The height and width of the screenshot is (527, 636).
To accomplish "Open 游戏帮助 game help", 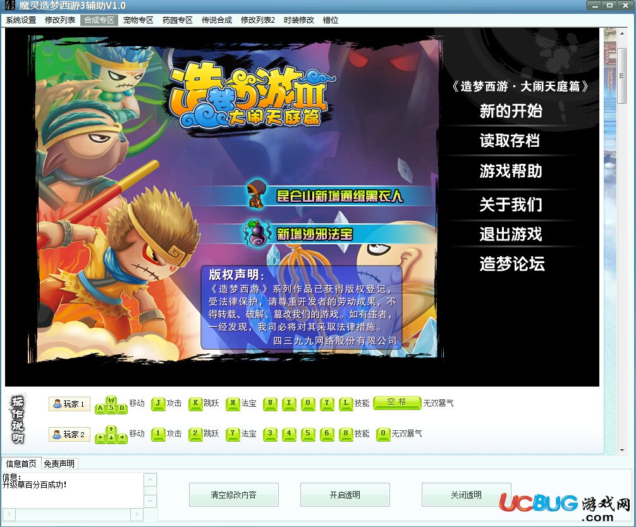I will coord(511,171).
